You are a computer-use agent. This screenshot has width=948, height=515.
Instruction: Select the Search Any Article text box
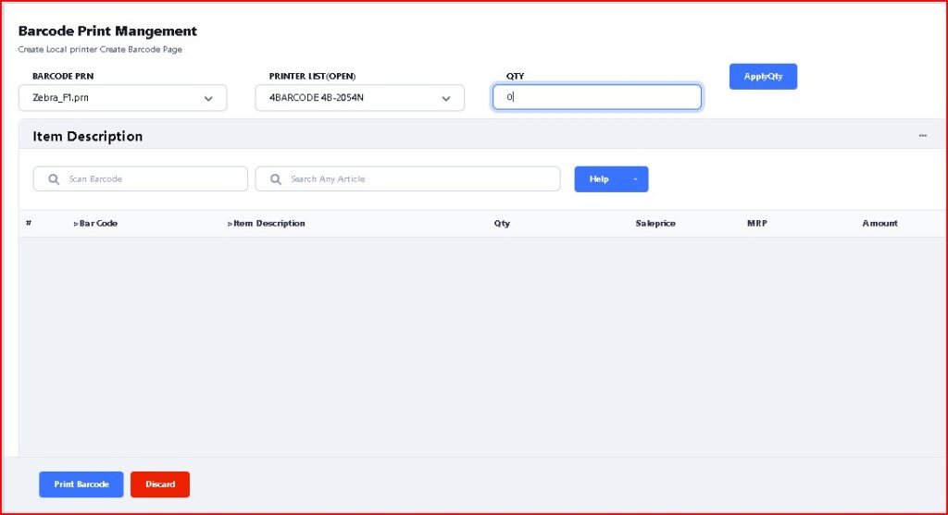[417, 179]
